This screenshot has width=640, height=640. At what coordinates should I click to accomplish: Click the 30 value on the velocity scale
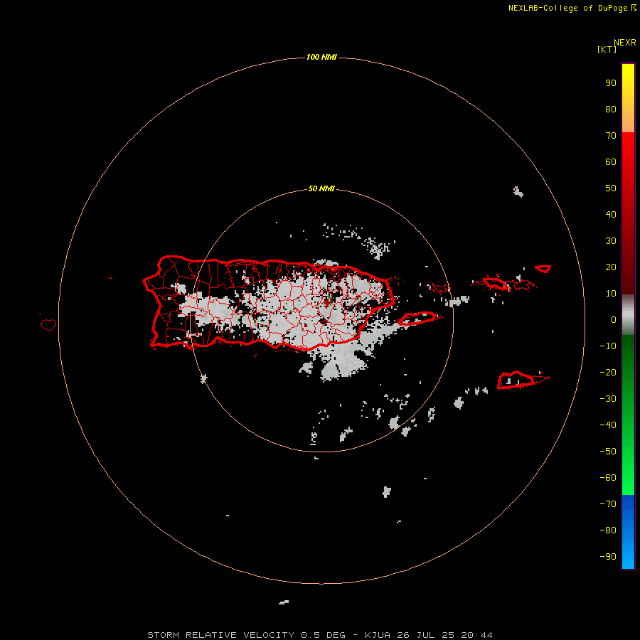611,241
